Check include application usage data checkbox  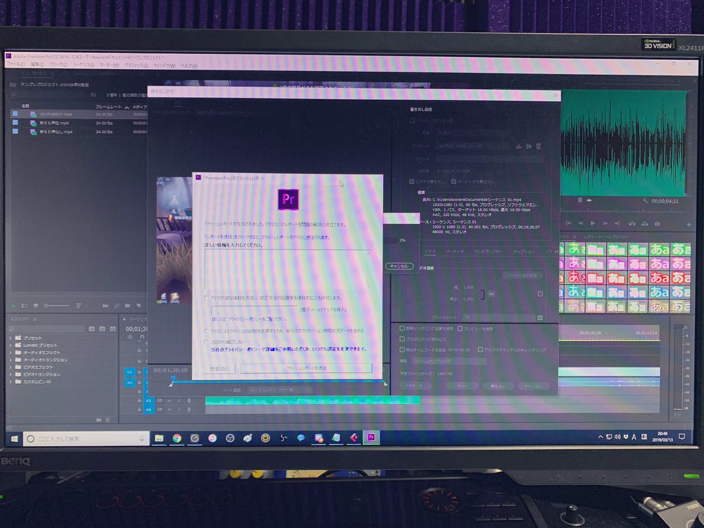[207, 331]
